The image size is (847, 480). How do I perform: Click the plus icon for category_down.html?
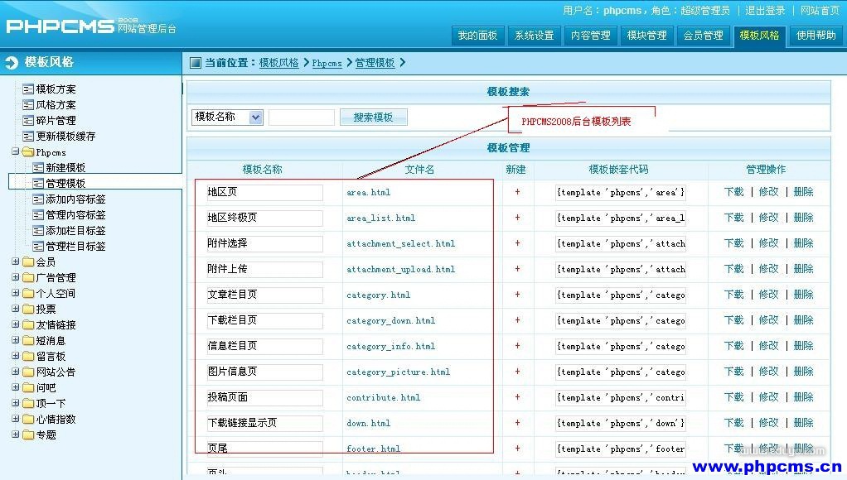click(x=517, y=319)
